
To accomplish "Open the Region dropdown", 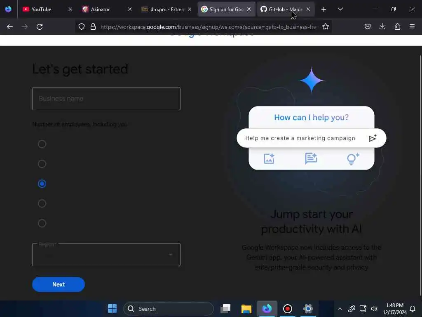I will [x=106, y=255].
